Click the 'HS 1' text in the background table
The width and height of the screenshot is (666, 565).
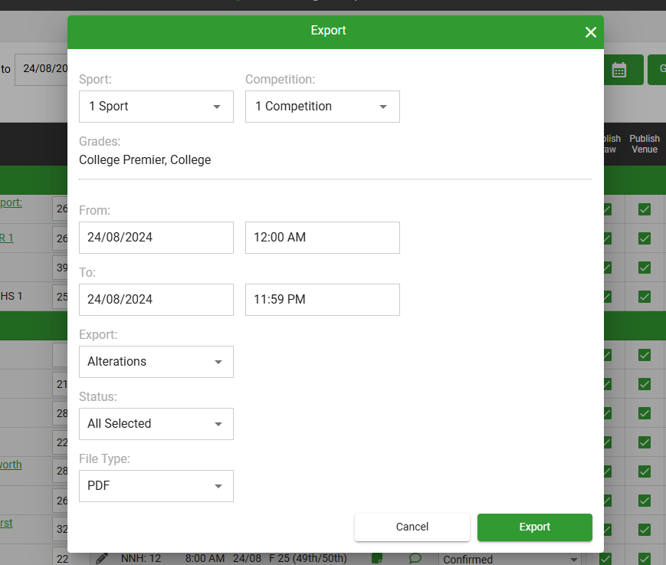[11, 296]
